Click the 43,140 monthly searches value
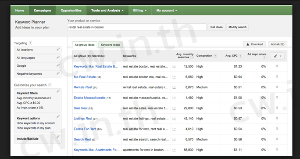Screen dimensions: 300x159 coord(189,119)
